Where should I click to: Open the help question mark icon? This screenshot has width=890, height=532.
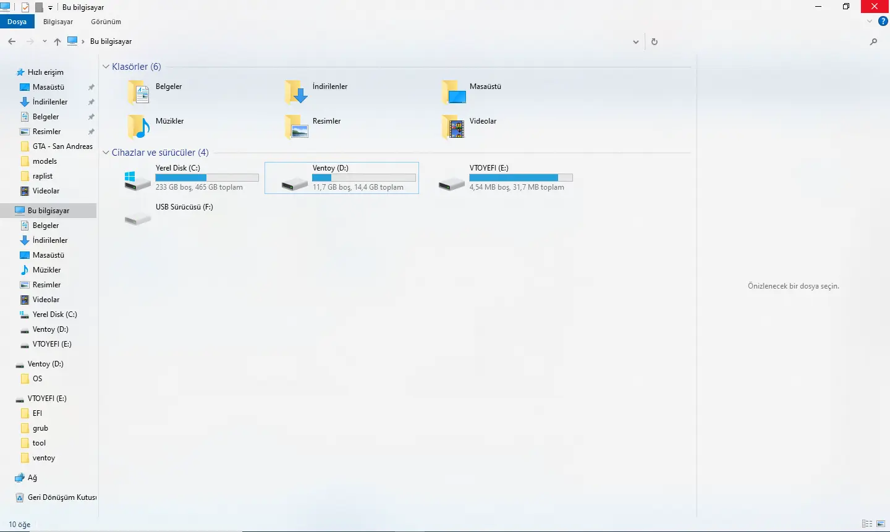click(883, 21)
